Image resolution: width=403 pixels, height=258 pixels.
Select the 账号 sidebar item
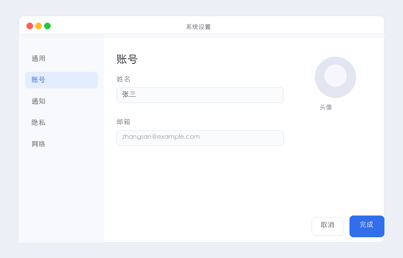tap(61, 80)
